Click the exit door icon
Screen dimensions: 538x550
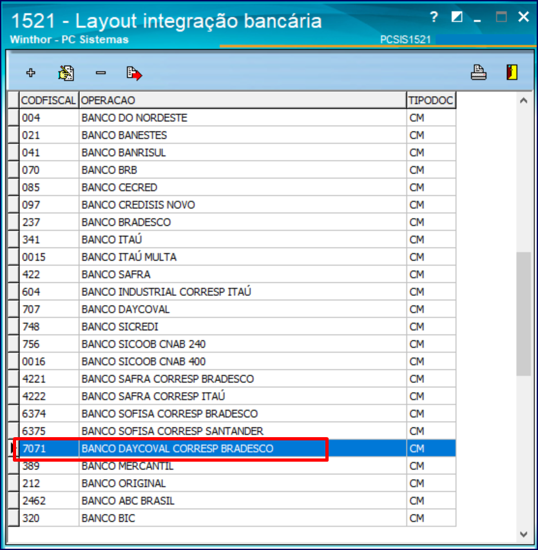512,72
